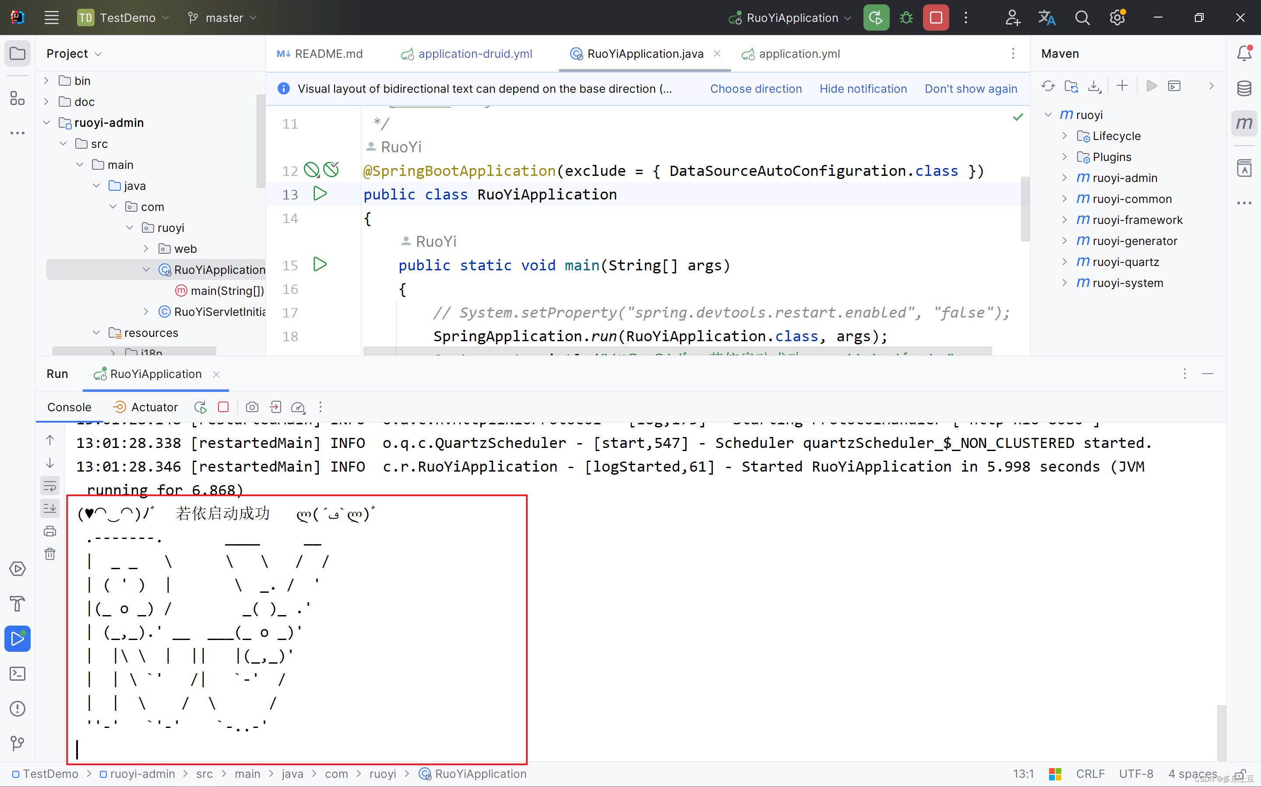Click the Maven reload projects icon
The height and width of the screenshot is (787, 1261).
[x=1048, y=87]
